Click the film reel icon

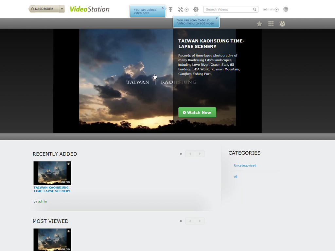click(282, 24)
